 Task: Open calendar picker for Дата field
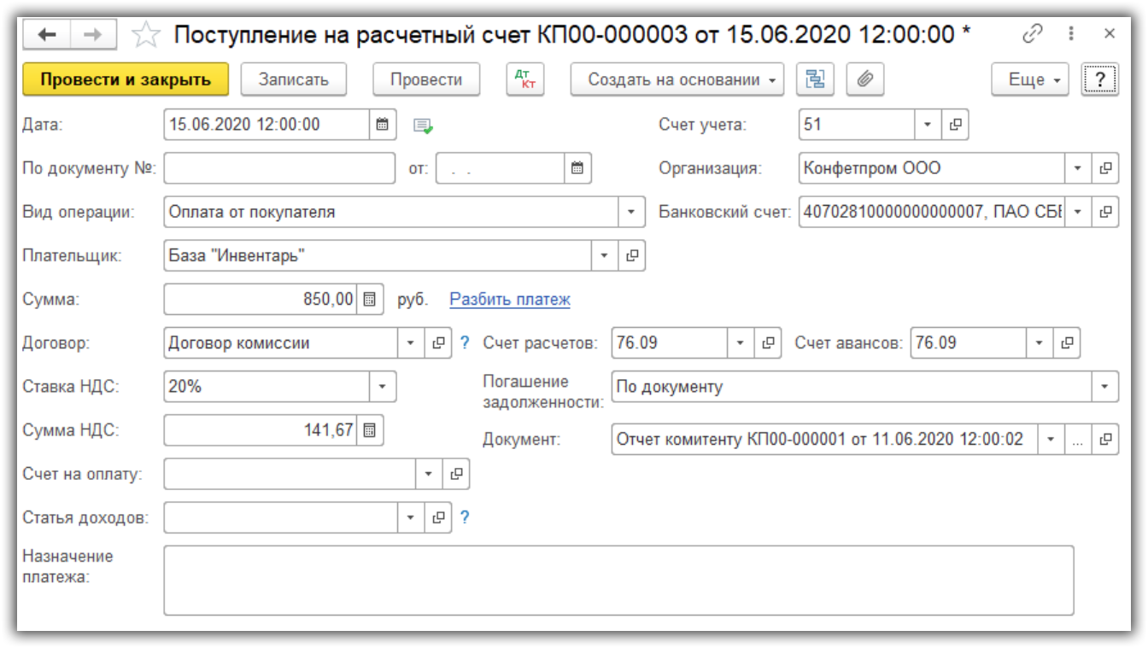pyautogui.click(x=382, y=125)
